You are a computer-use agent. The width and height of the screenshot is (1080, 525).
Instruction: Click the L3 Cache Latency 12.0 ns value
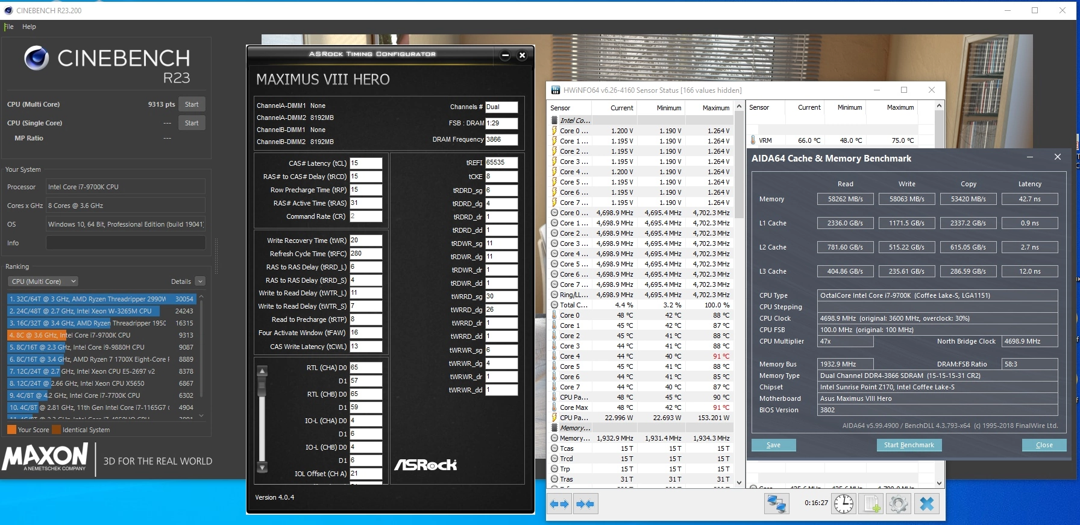[x=1029, y=271]
